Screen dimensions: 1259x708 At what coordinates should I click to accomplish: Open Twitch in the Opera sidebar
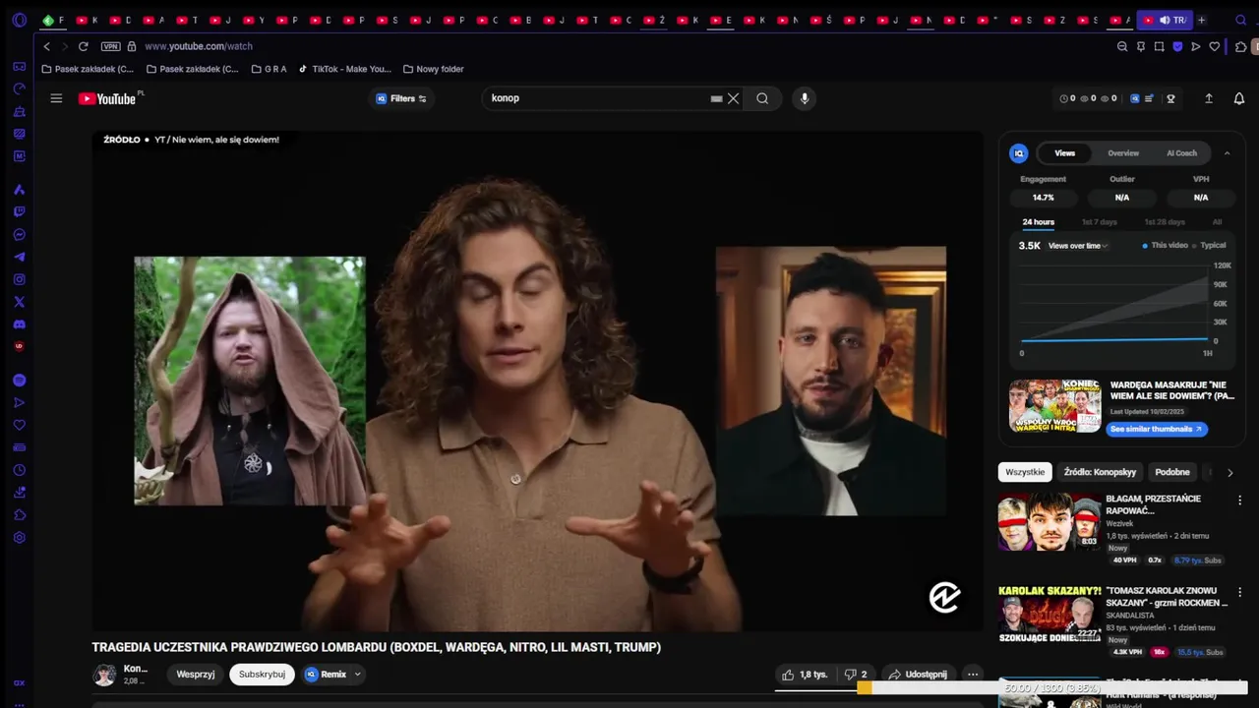pyautogui.click(x=19, y=211)
